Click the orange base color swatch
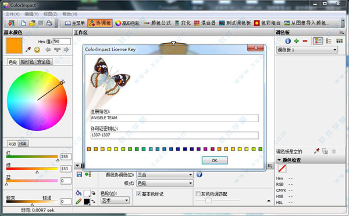 (x=14, y=45)
